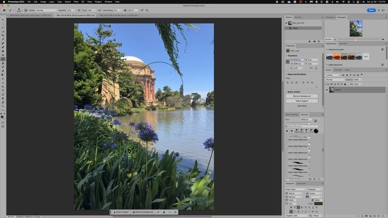This screenshot has height=218, width=388.
Task: Collapse the Quick Actions section
Action: 287,91
